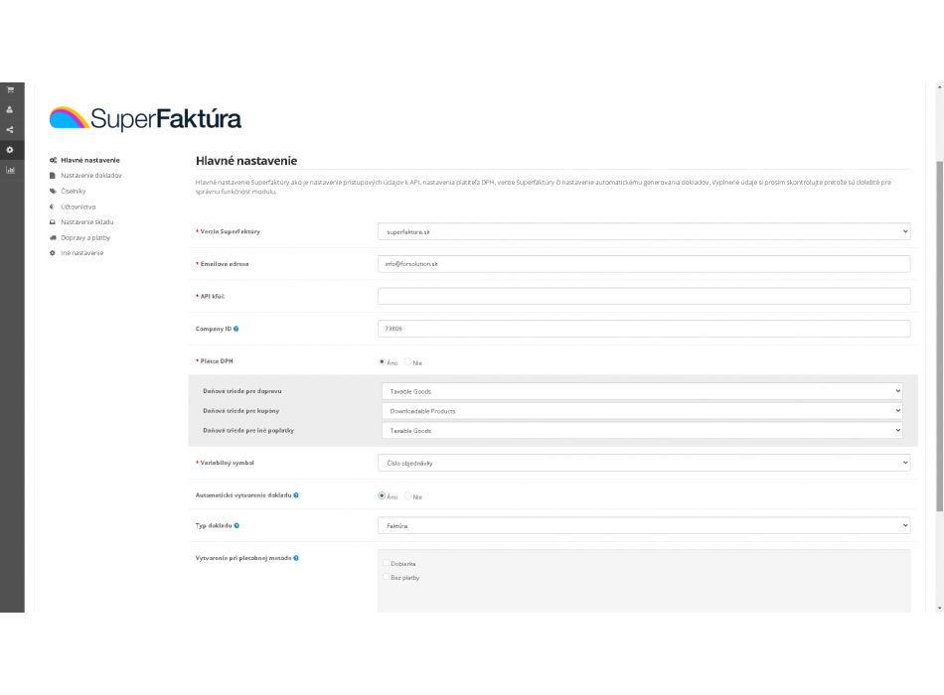Open the Typ dokladu dropdown
Screen dimensions: 944x695
tap(644, 525)
